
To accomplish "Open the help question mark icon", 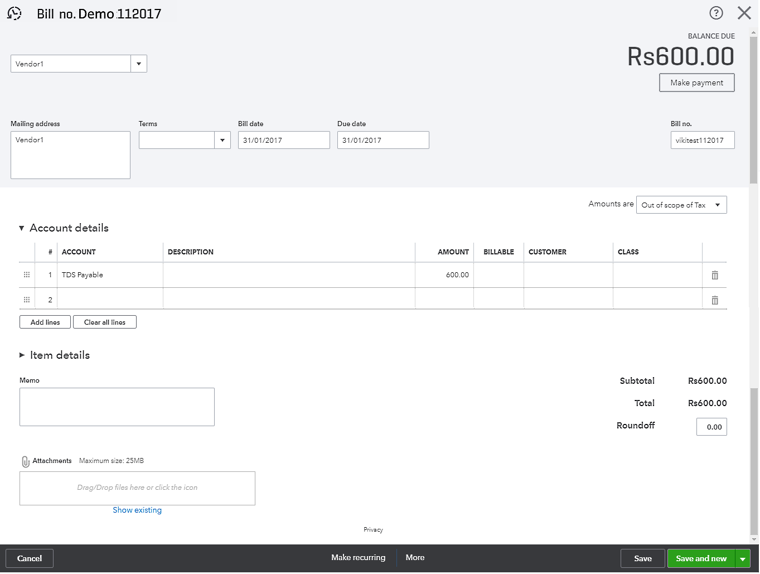I will [x=716, y=13].
